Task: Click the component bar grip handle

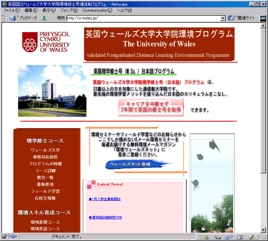Action: (198, 237)
